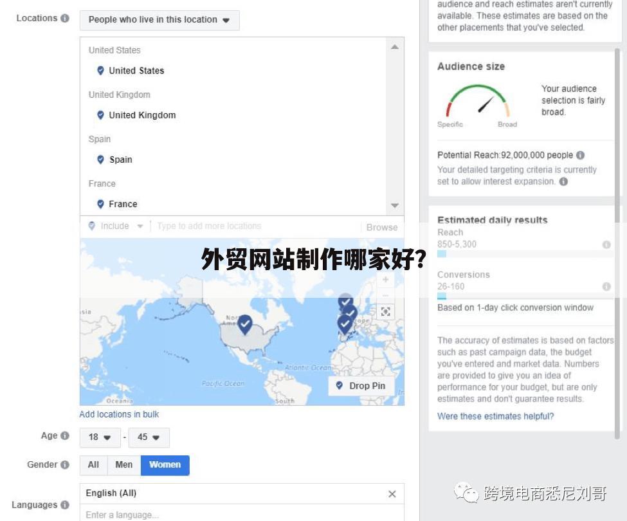Click the Reach estimate progress bar

(x=441, y=253)
